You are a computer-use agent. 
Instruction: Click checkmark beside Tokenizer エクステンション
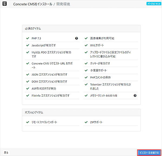point(86,84)
